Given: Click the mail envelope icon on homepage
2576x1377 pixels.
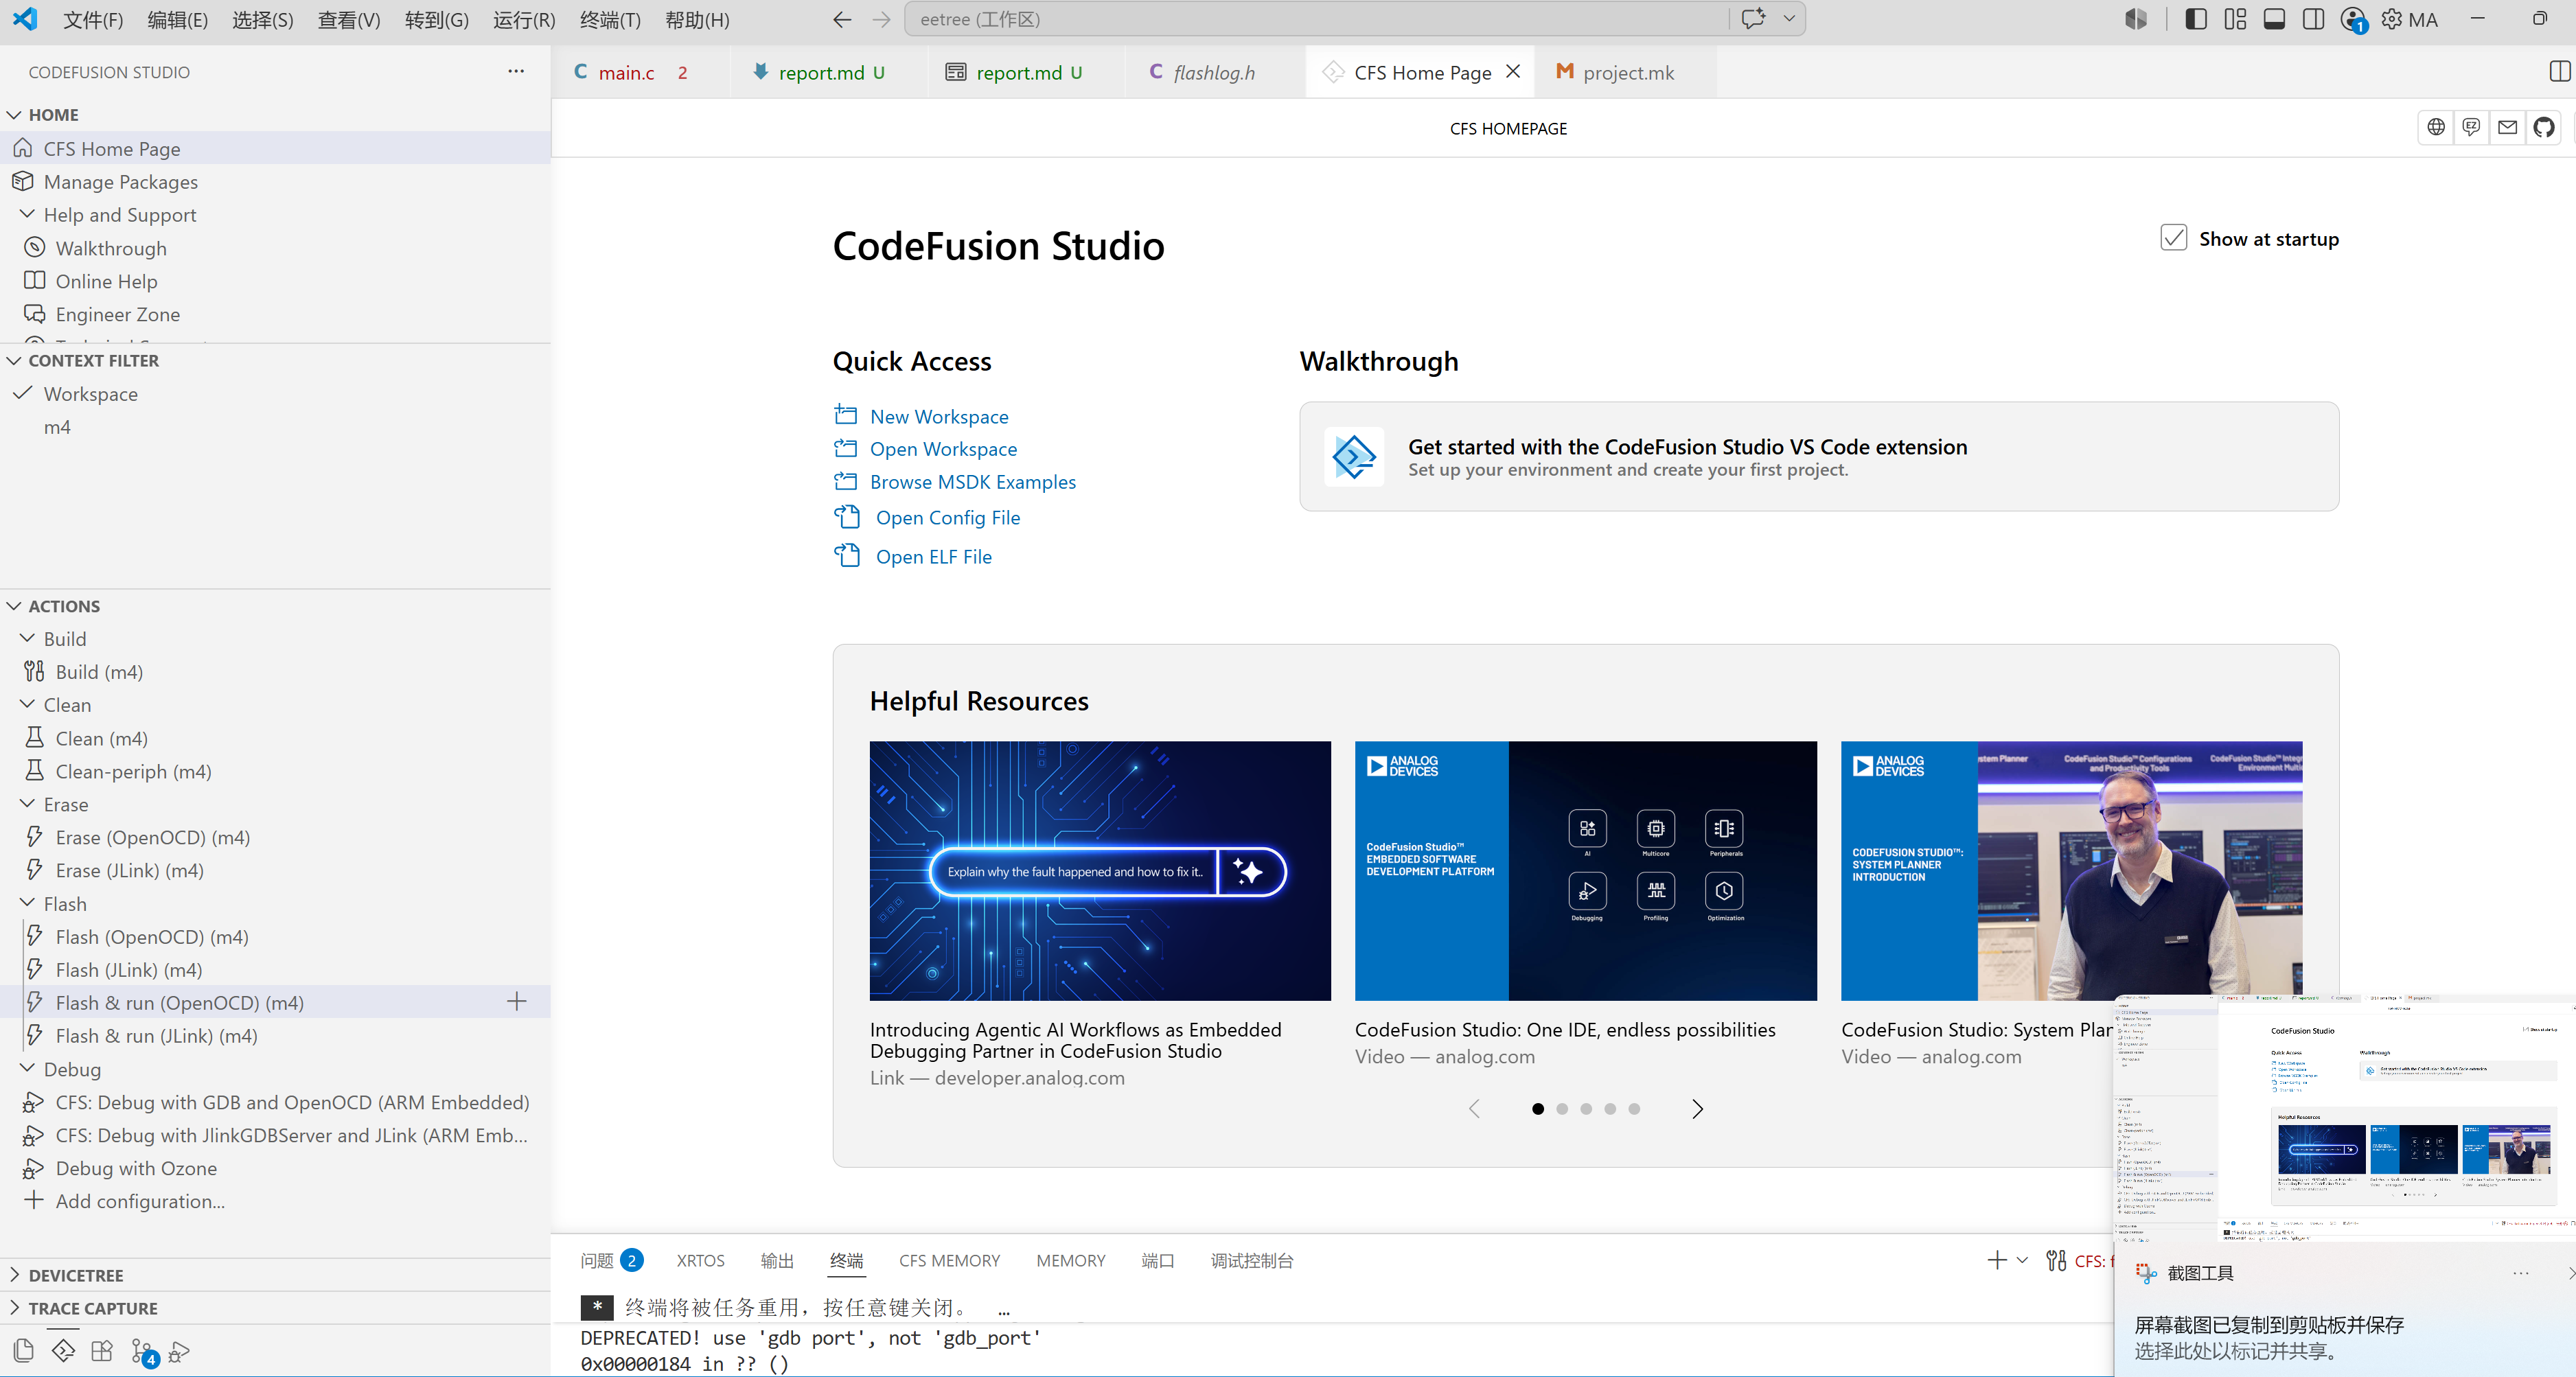Looking at the screenshot, I should pyautogui.click(x=2508, y=127).
